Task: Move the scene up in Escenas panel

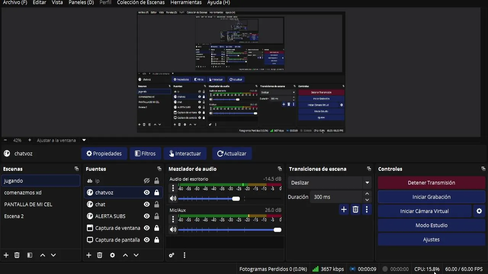Action: [43, 255]
